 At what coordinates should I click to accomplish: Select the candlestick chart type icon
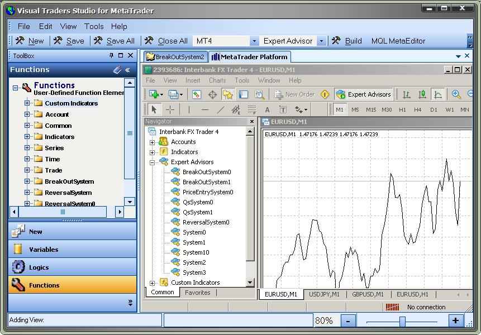tap(422, 94)
